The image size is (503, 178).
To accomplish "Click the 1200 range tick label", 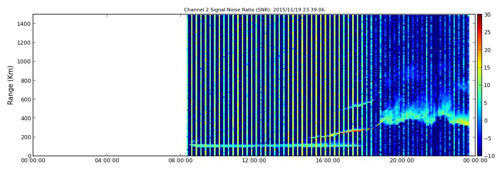I will pyautogui.click(x=24, y=43).
